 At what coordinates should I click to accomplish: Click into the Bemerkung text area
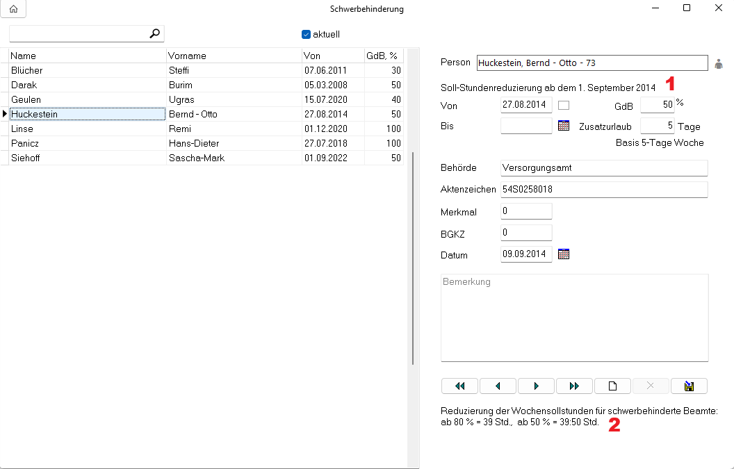pos(574,318)
